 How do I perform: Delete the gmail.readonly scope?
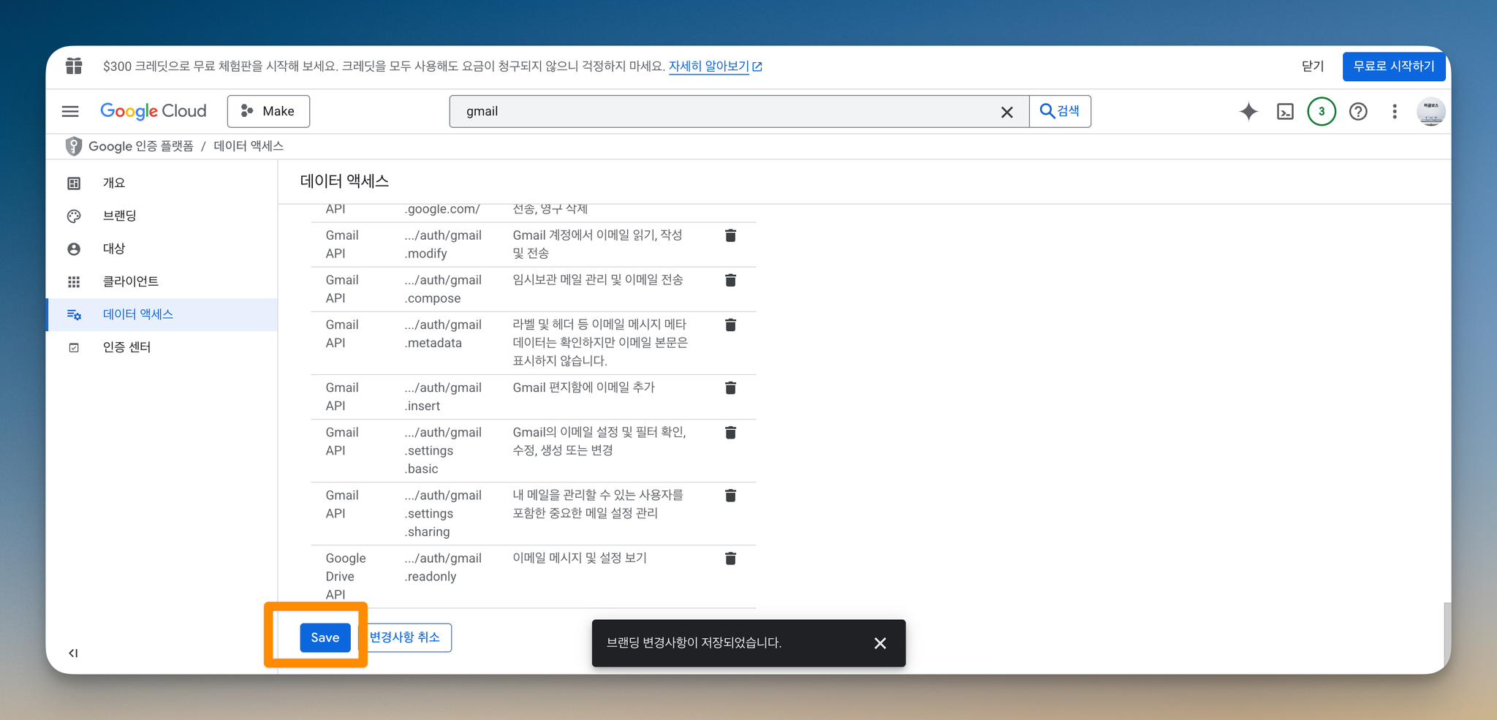tap(730, 558)
